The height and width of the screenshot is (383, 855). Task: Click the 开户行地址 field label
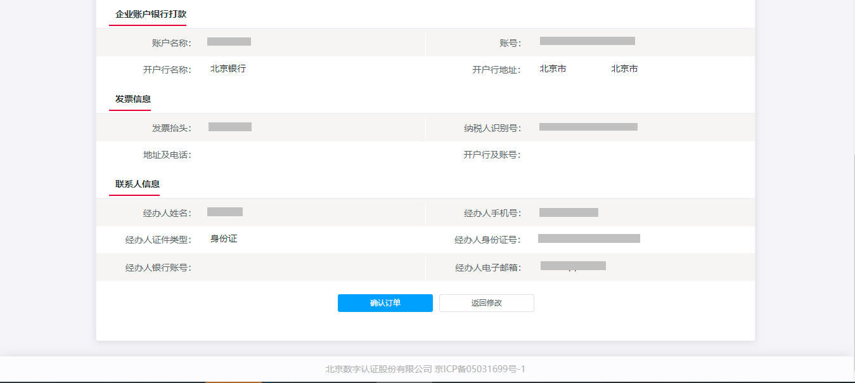pos(496,70)
